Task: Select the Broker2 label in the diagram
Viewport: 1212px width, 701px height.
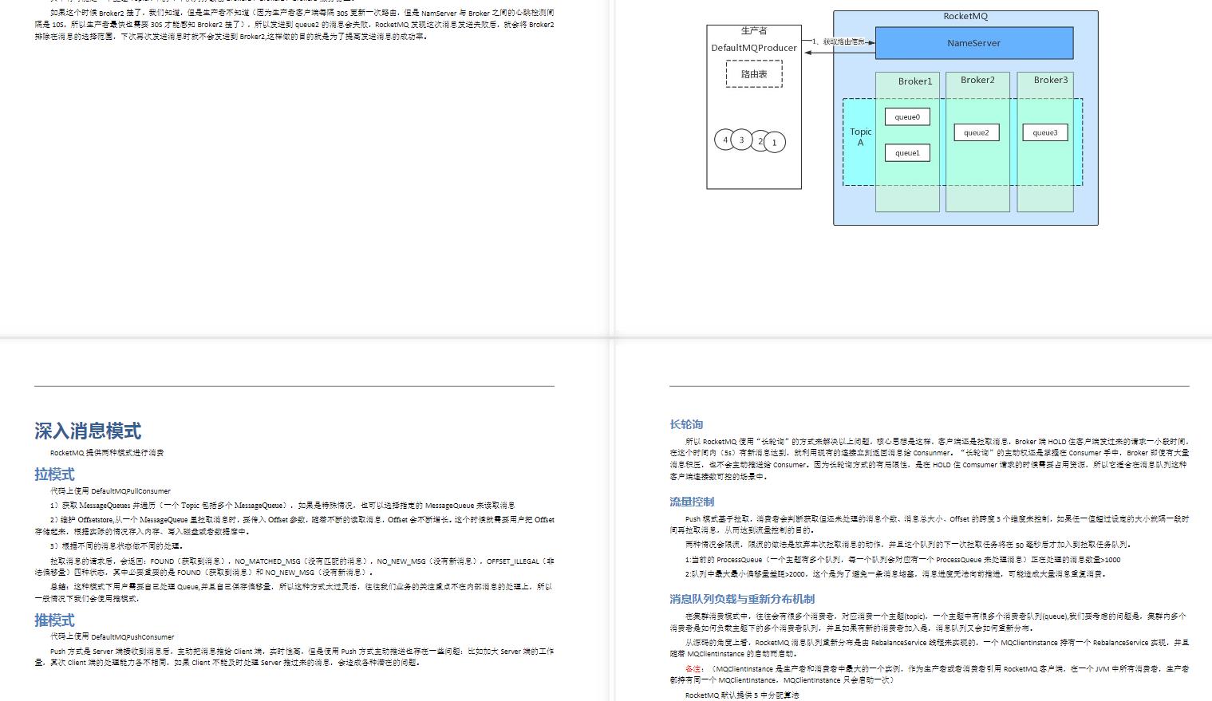Action: pos(977,80)
